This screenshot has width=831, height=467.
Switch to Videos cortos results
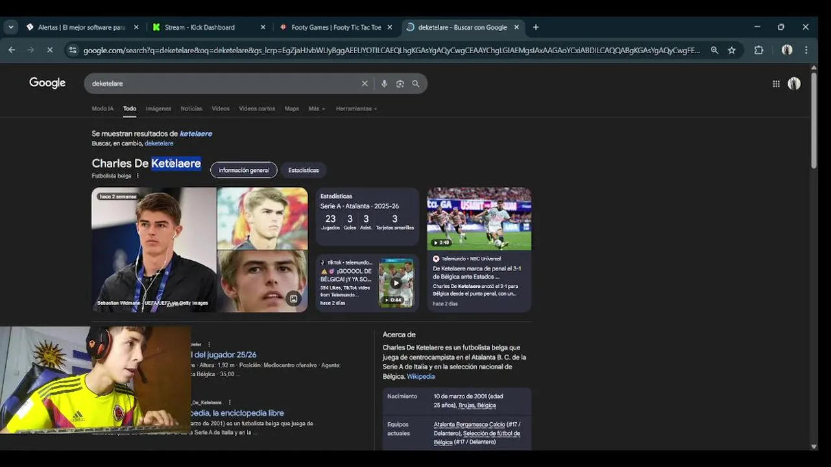click(x=257, y=108)
